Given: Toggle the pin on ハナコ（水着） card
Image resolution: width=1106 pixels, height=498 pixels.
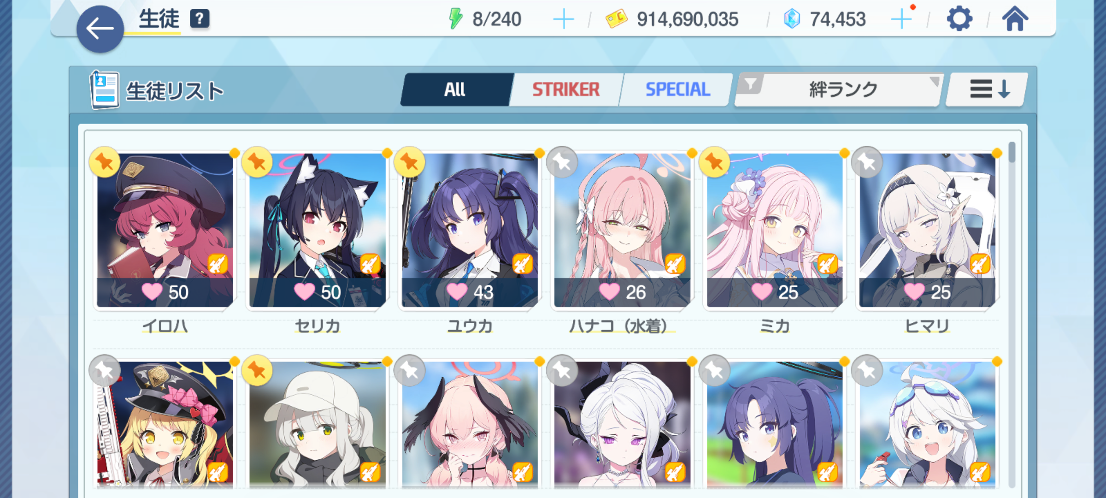Looking at the screenshot, I should tap(562, 162).
